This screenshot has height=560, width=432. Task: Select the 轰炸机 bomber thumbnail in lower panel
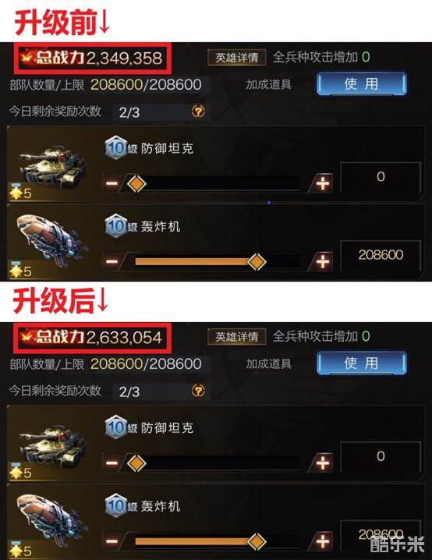(51, 522)
